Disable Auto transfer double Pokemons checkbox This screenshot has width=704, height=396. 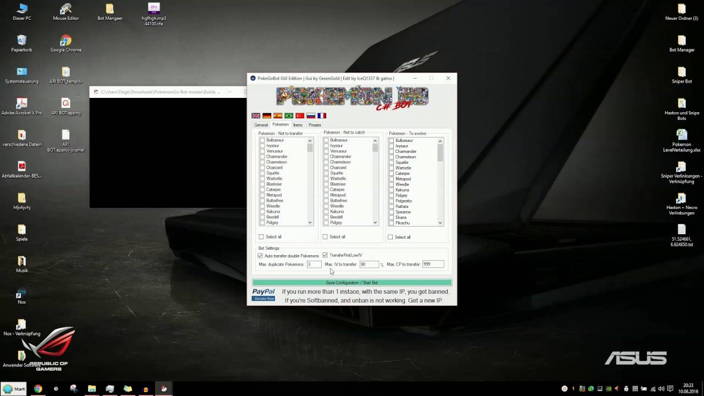click(x=260, y=256)
